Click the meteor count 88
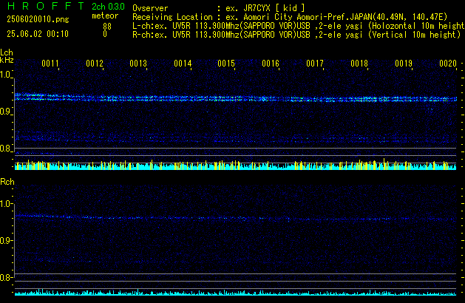465x303 pixels. click(107, 27)
